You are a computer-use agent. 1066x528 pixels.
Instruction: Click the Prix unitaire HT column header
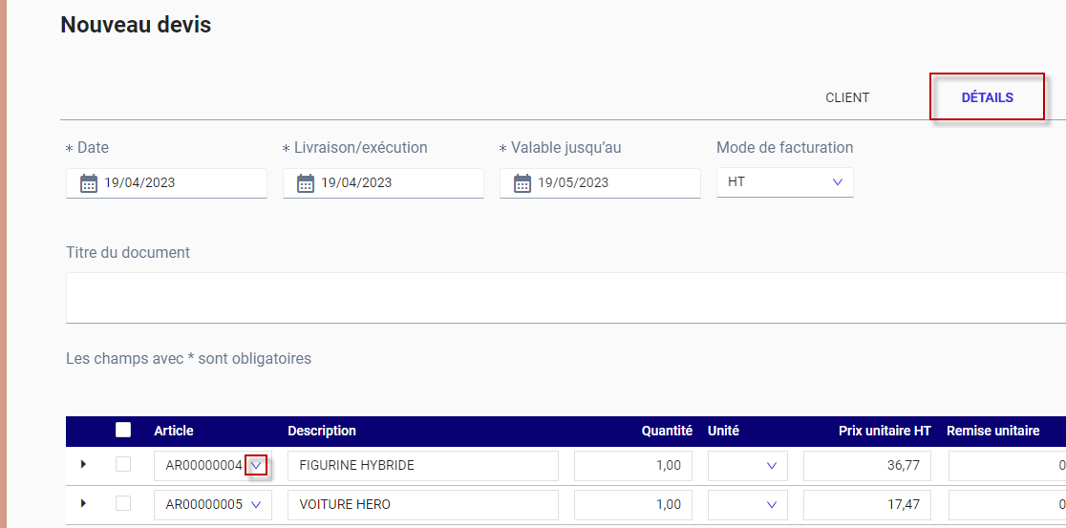tap(885, 431)
